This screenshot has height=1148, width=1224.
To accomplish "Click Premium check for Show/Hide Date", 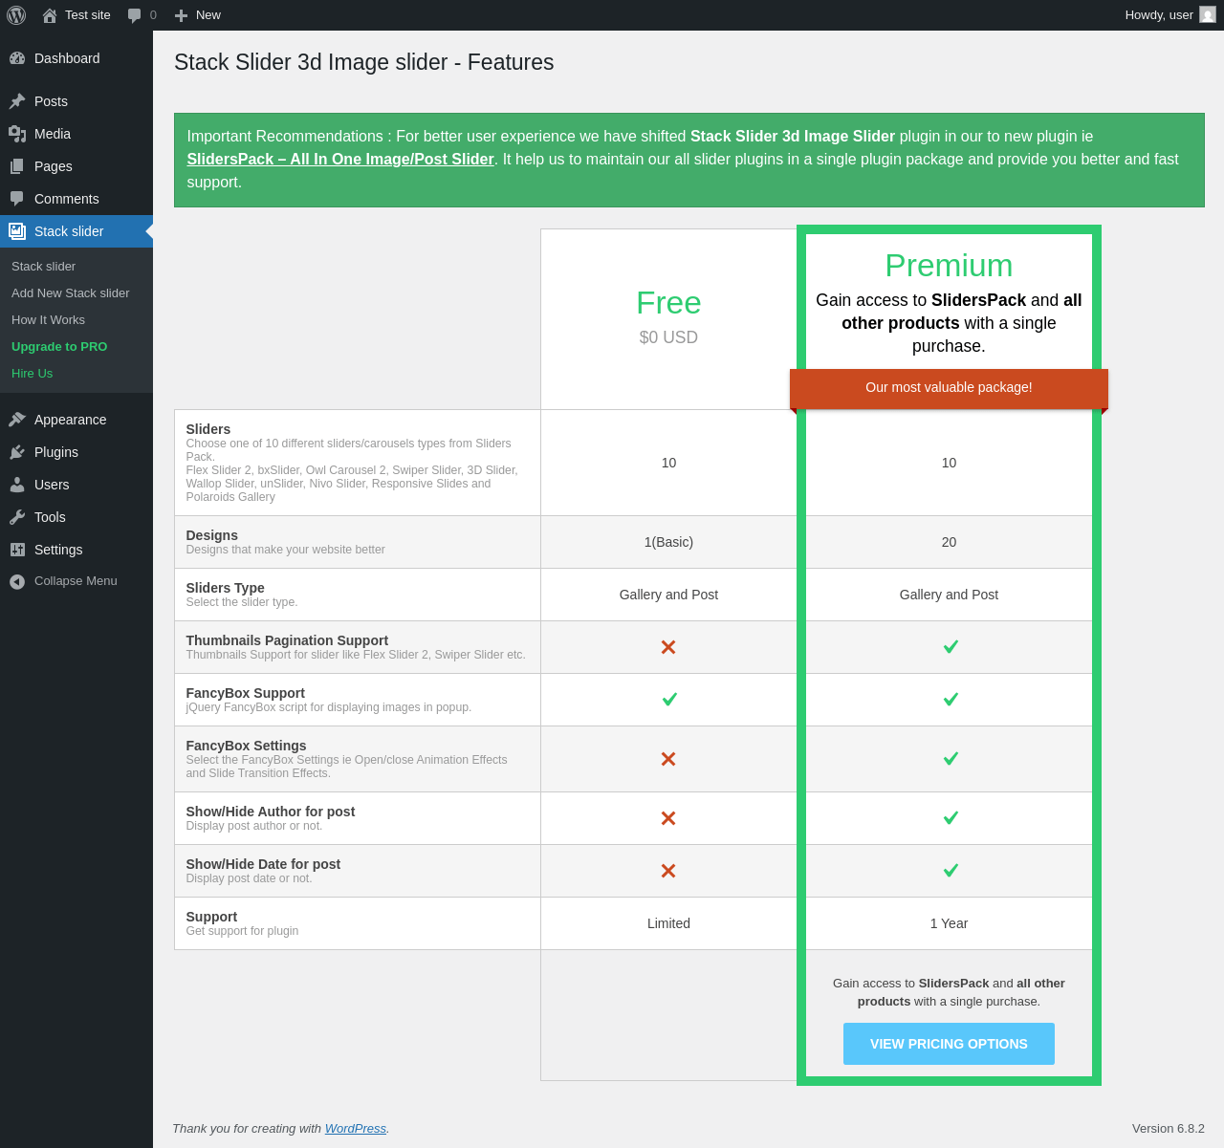I will pos(951,870).
